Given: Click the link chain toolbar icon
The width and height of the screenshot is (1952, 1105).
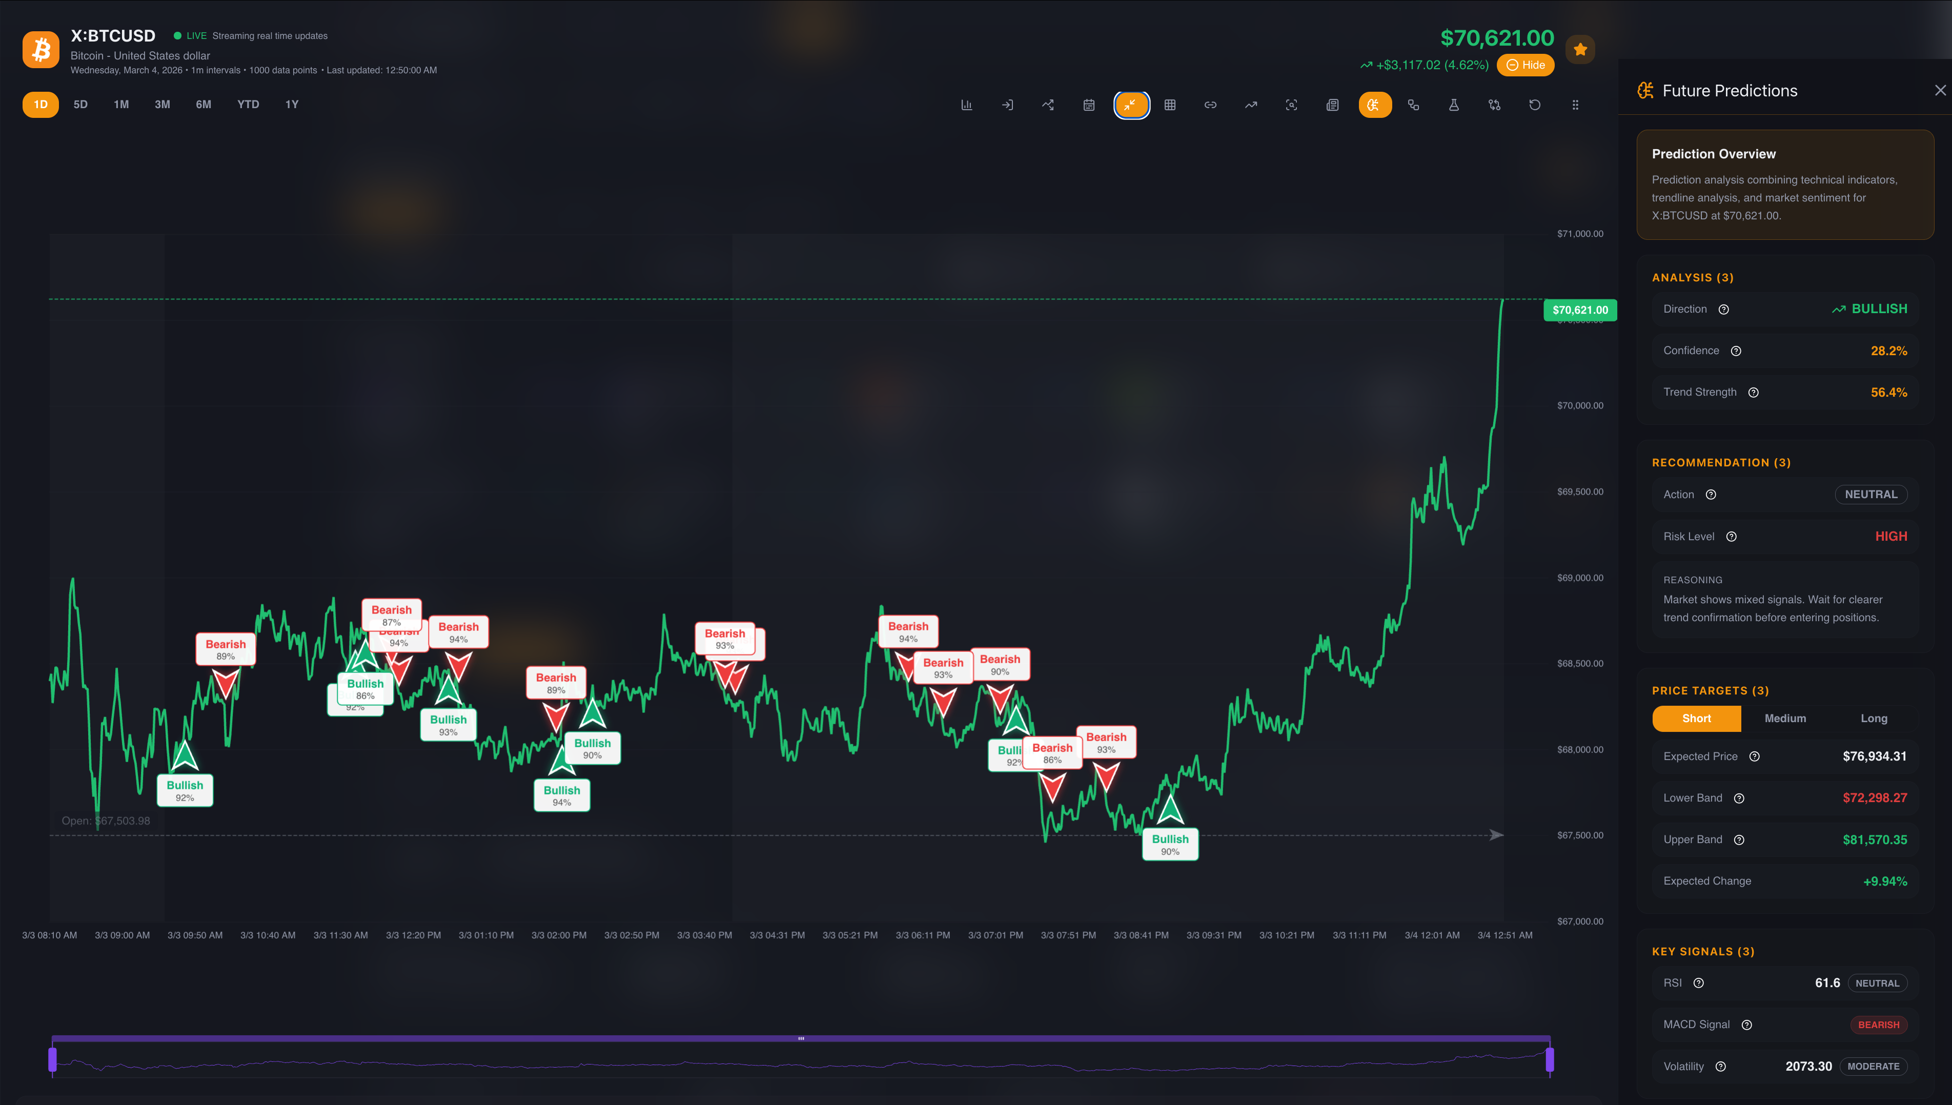Looking at the screenshot, I should coord(1210,105).
